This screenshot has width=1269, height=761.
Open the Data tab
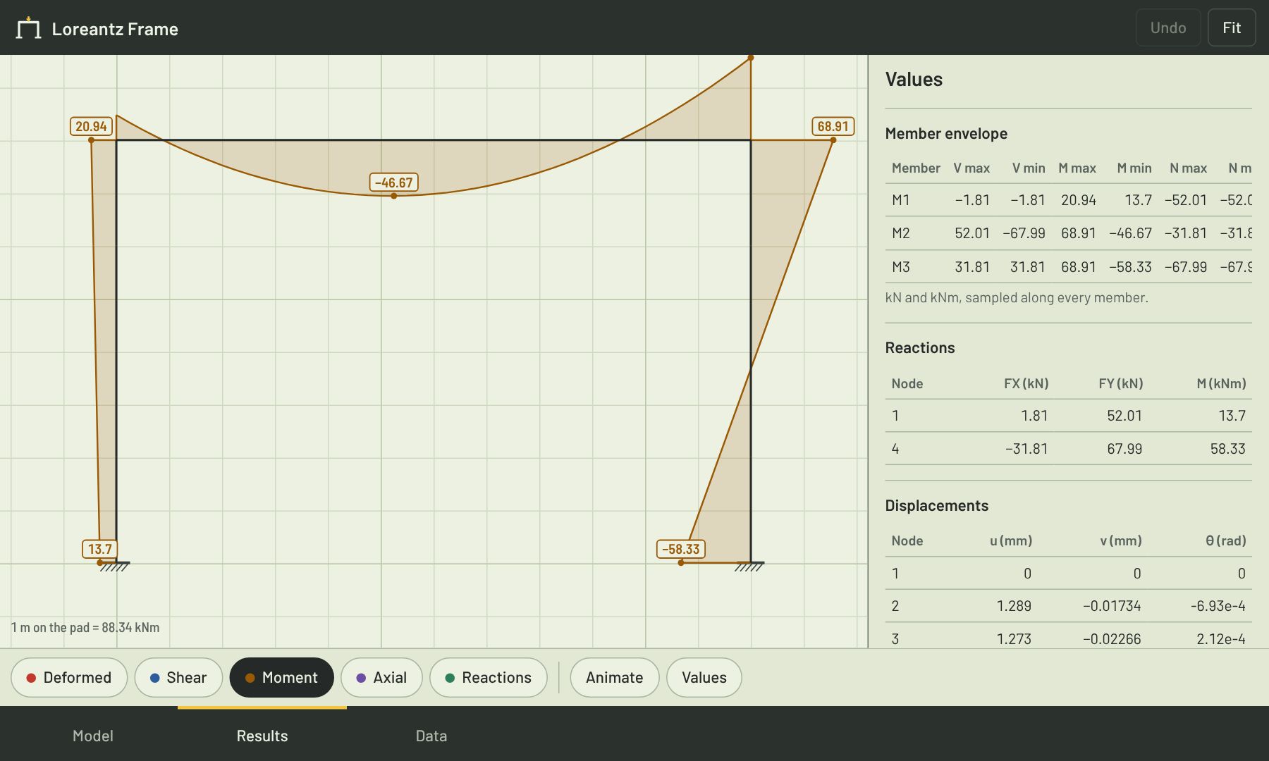click(x=431, y=736)
